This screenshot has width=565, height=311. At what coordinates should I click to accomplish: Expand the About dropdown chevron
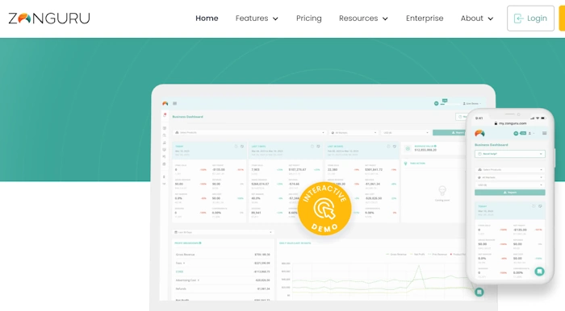491,19
